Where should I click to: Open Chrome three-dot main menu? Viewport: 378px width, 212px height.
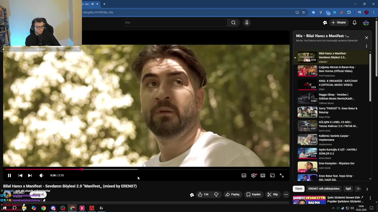[374, 12]
